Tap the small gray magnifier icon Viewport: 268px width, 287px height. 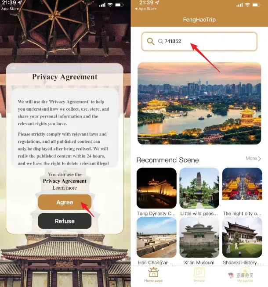coord(160,41)
